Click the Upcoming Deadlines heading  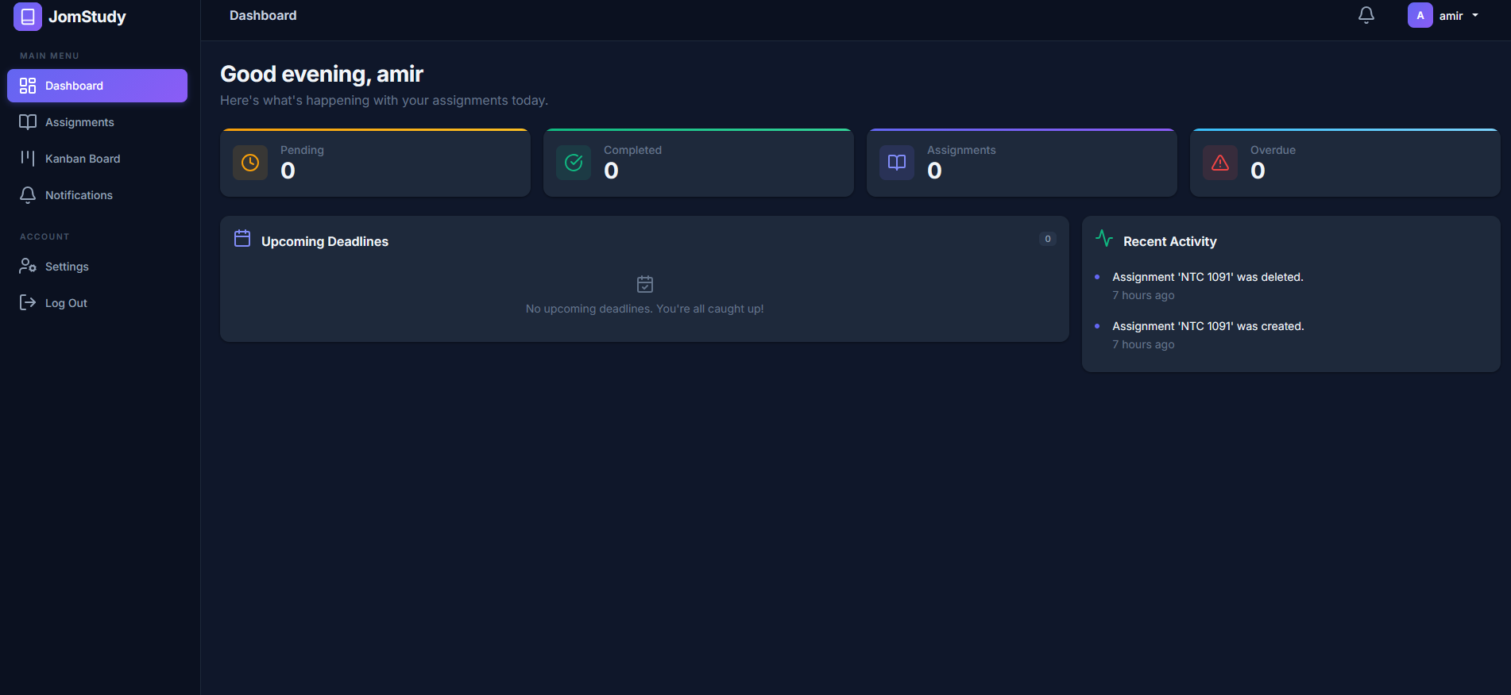[325, 241]
